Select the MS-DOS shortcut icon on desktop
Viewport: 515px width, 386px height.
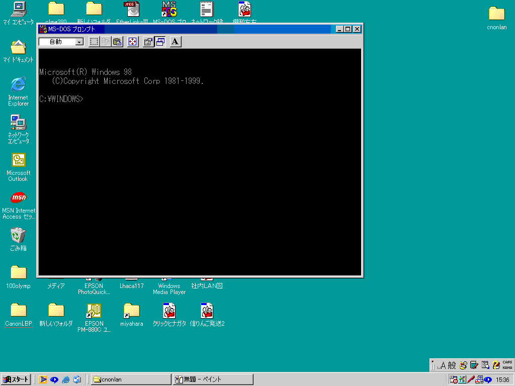(169, 13)
